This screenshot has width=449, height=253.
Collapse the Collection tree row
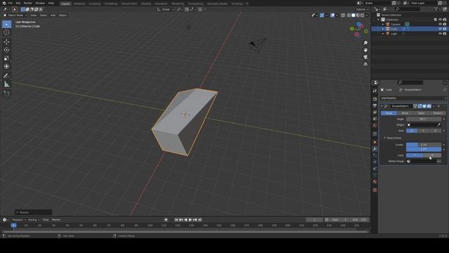tap(379, 20)
